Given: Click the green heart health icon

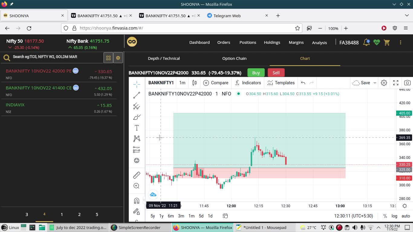Looking at the screenshot, I should 376,42.
